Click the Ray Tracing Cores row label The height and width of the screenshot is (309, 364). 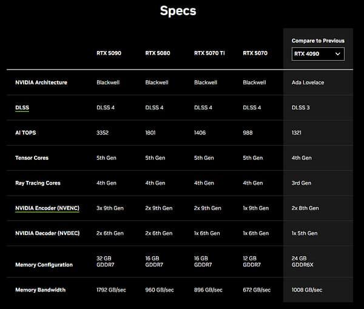[38, 183]
